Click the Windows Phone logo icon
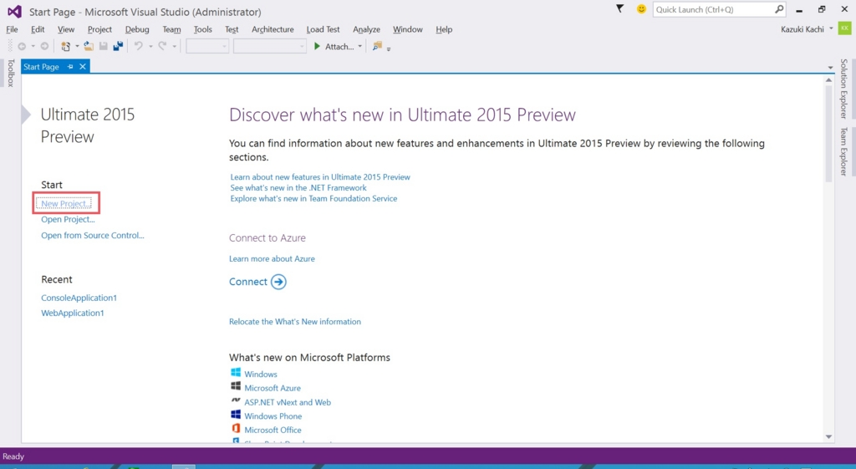 point(236,415)
